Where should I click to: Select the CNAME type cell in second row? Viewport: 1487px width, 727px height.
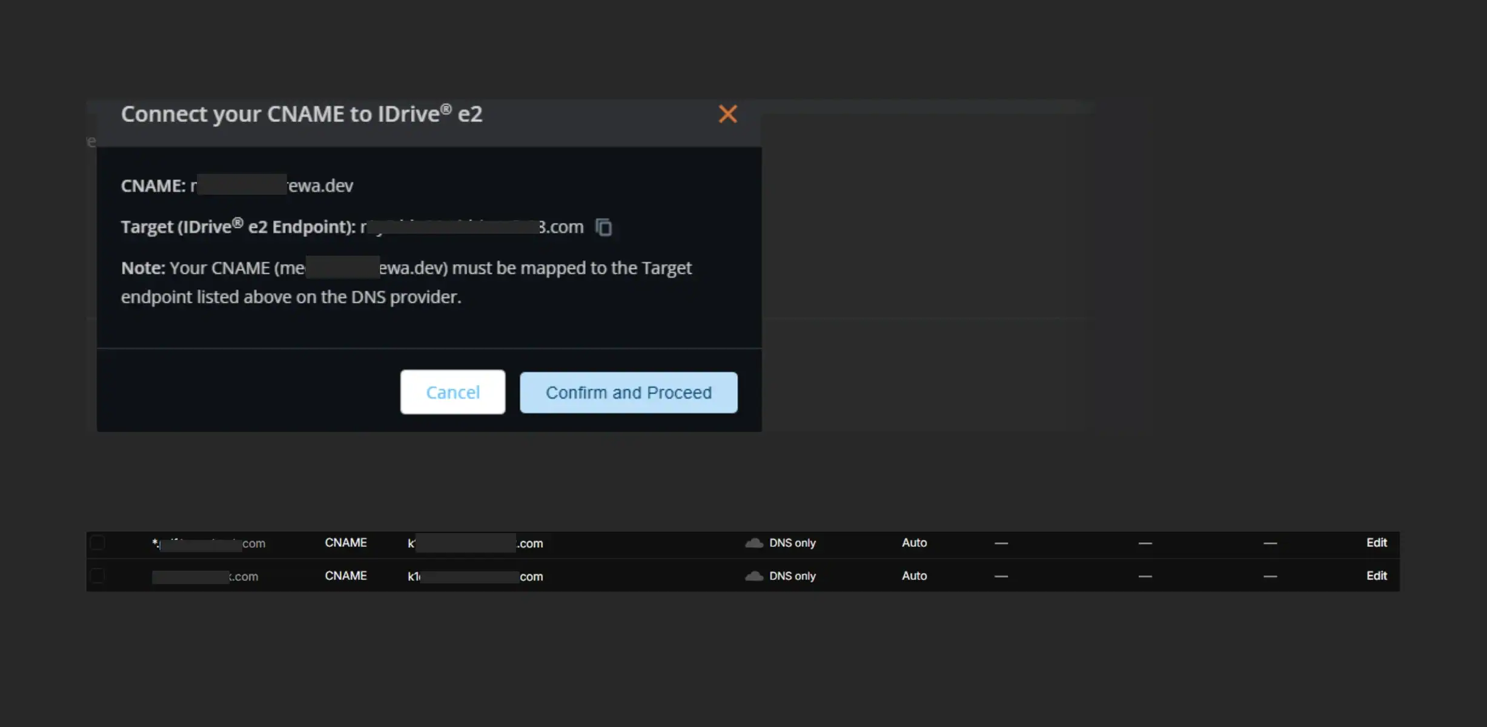(346, 576)
